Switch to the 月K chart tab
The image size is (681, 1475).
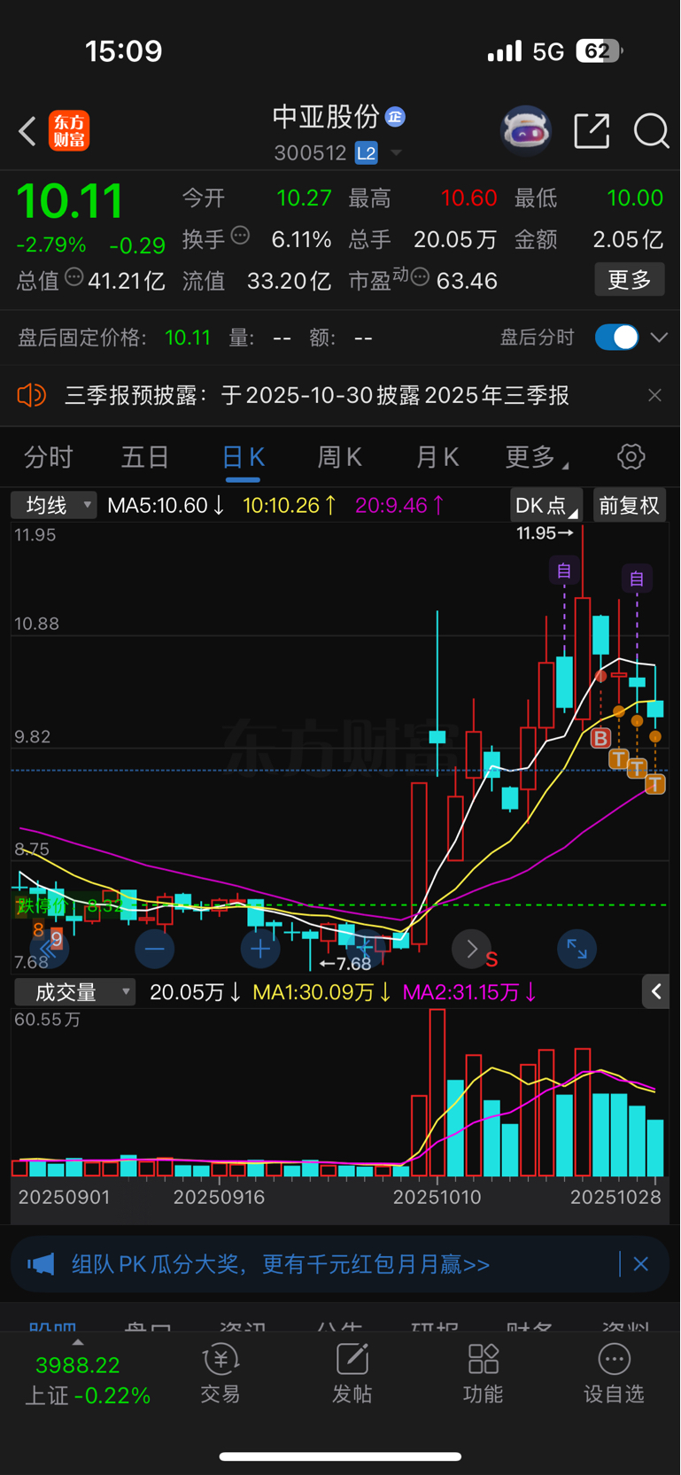pos(437,457)
